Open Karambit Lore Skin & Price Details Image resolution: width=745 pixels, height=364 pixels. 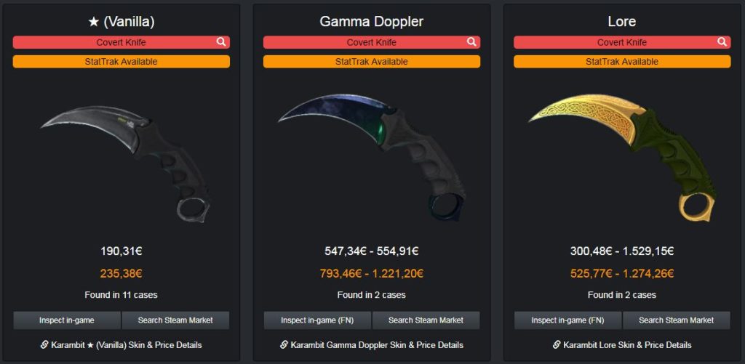(x=627, y=345)
